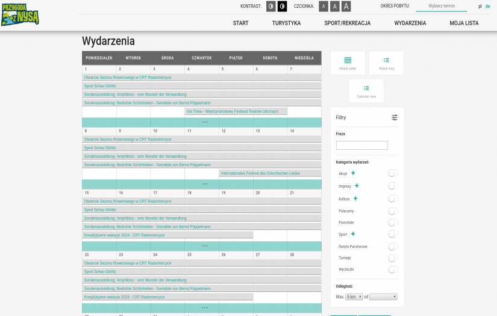Choose the largest font size A
This screenshot has width=497, height=316.
pyautogui.click(x=346, y=7)
